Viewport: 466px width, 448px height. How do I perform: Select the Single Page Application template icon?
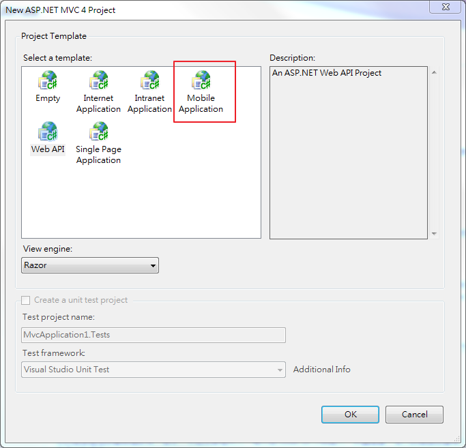pos(98,132)
